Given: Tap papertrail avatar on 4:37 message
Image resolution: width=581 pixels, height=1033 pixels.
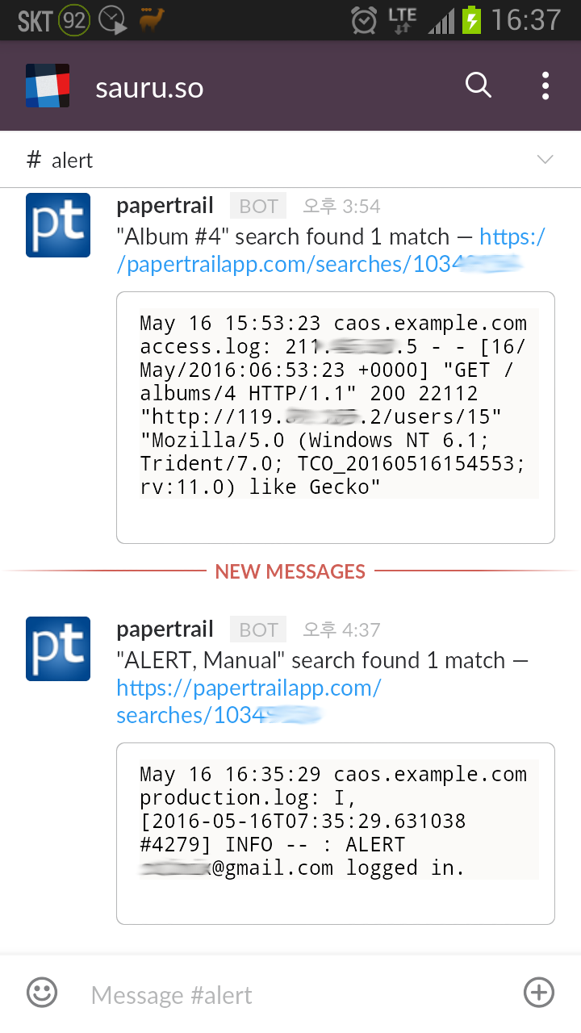Looking at the screenshot, I should pos(58,649).
